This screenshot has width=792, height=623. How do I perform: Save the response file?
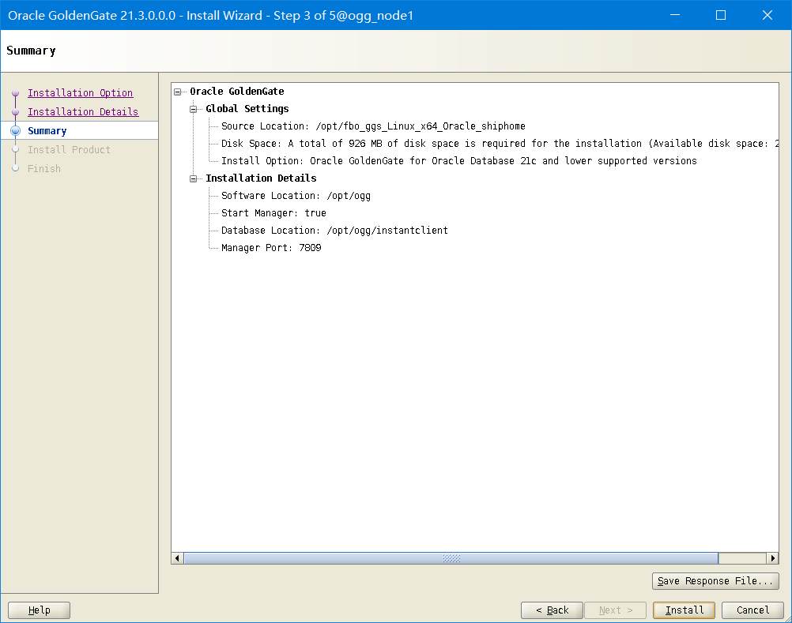click(715, 580)
